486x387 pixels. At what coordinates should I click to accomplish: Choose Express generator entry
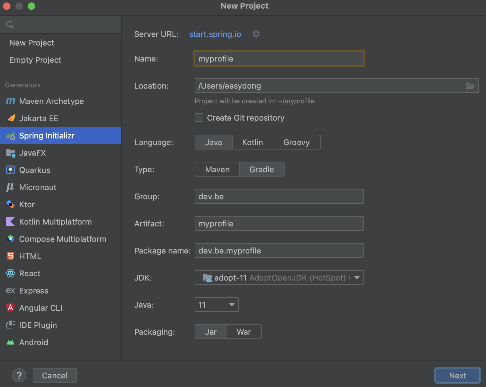point(61,291)
